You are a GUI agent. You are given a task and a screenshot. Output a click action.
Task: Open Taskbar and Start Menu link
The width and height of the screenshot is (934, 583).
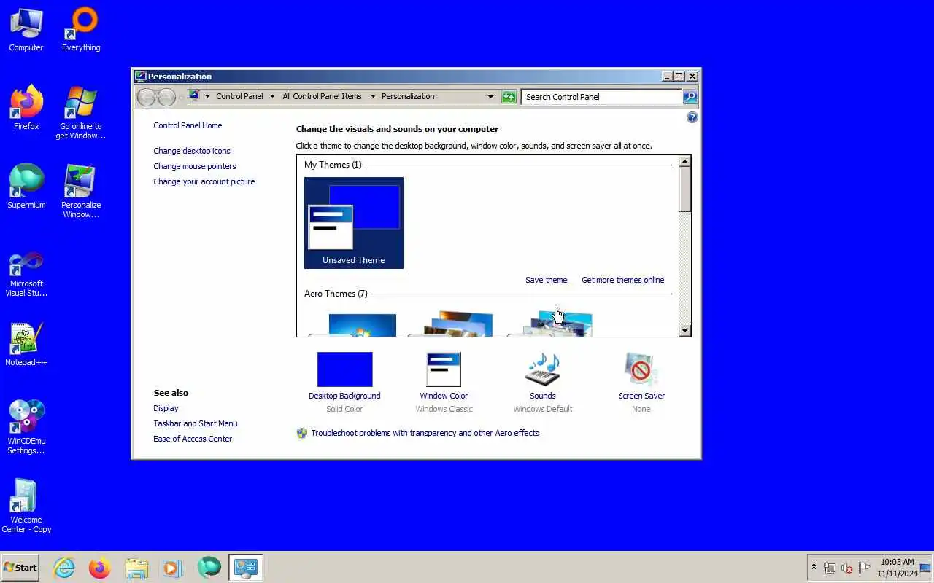(x=196, y=423)
